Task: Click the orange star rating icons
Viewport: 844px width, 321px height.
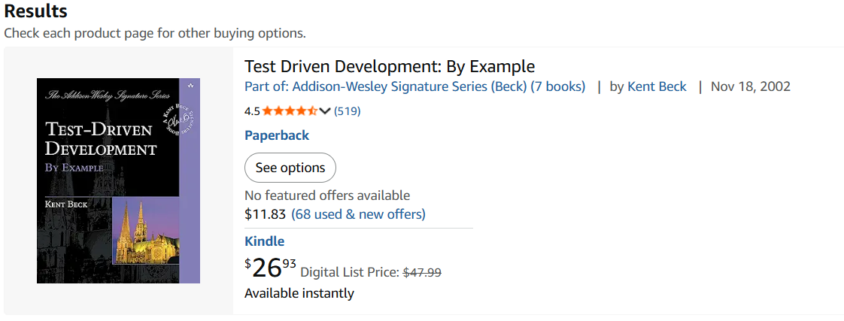Action: click(x=290, y=111)
